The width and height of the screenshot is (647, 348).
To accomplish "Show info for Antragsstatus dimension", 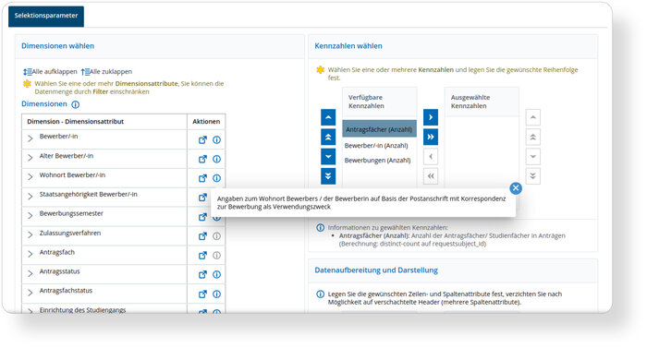I will coord(216,274).
